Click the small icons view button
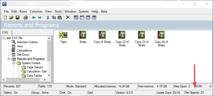The image size is (213, 96). tap(82, 18)
